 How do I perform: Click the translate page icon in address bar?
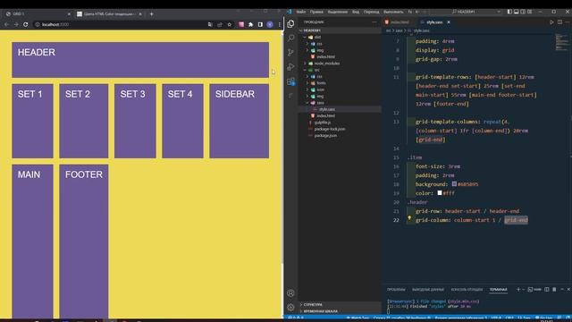click(210, 24)
